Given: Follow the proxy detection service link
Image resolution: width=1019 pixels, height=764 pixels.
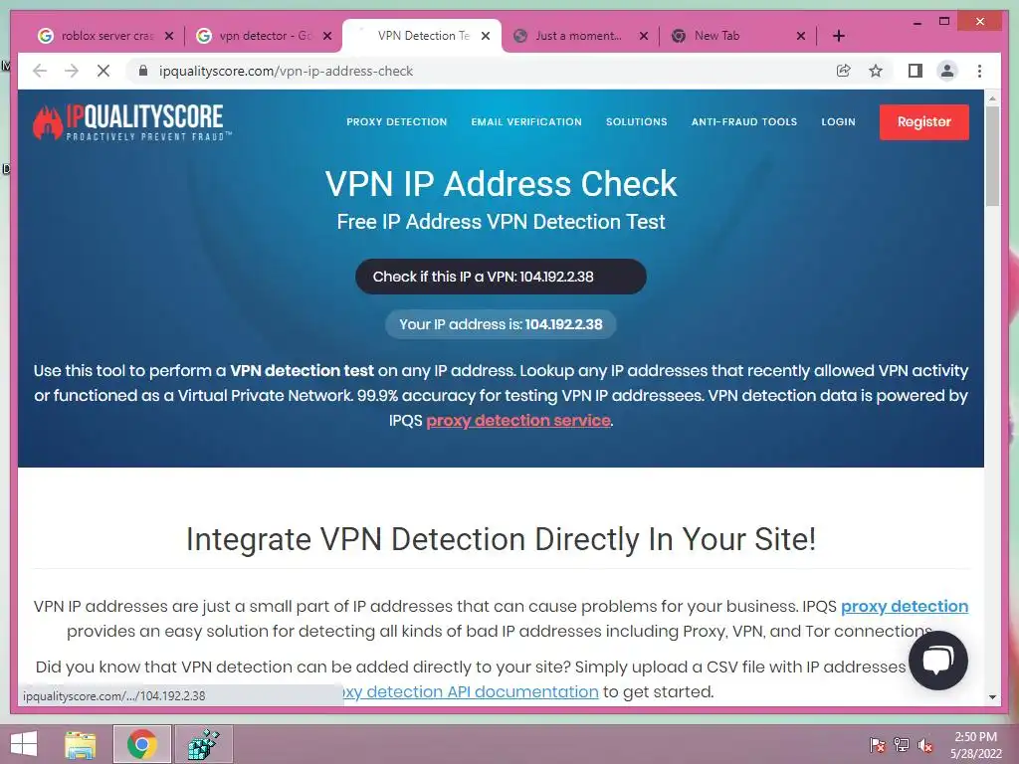Looking at the screenshot, I should [x=517, y=421].
